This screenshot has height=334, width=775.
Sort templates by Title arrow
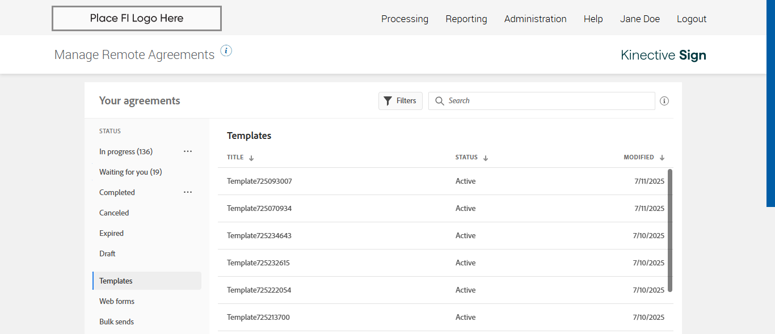point(251,158)
